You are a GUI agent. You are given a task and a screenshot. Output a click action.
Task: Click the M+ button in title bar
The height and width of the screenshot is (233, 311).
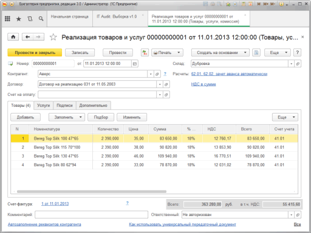click(x=266, y=4)
